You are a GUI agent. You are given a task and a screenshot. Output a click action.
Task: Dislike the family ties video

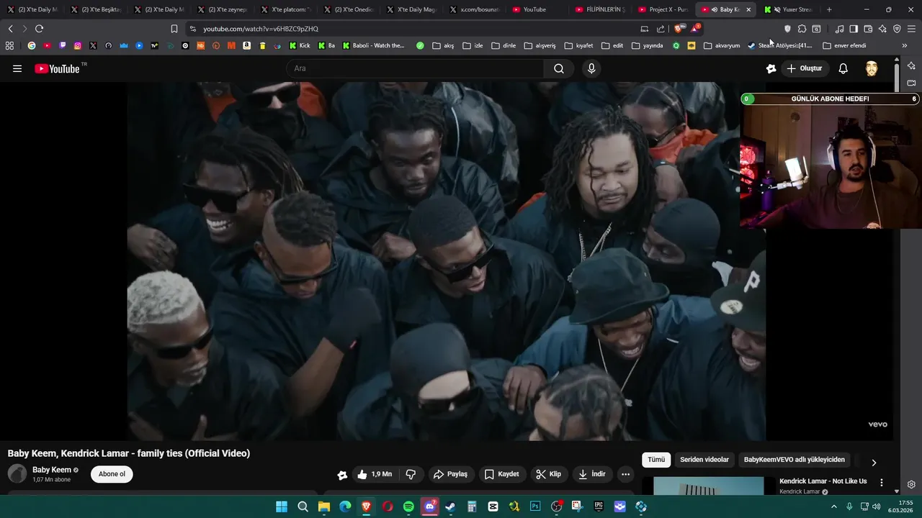(x=411, y=474)
